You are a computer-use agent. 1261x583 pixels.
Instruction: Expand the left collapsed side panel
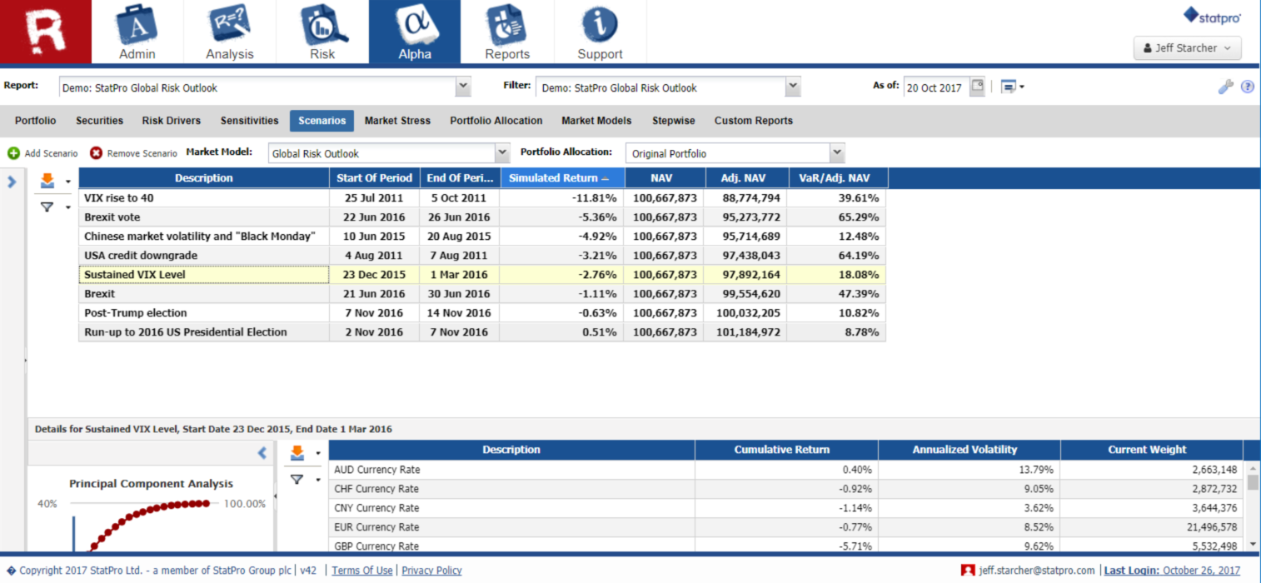coord(12,181)
